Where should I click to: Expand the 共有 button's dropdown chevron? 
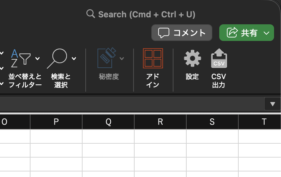coord(266,33)
